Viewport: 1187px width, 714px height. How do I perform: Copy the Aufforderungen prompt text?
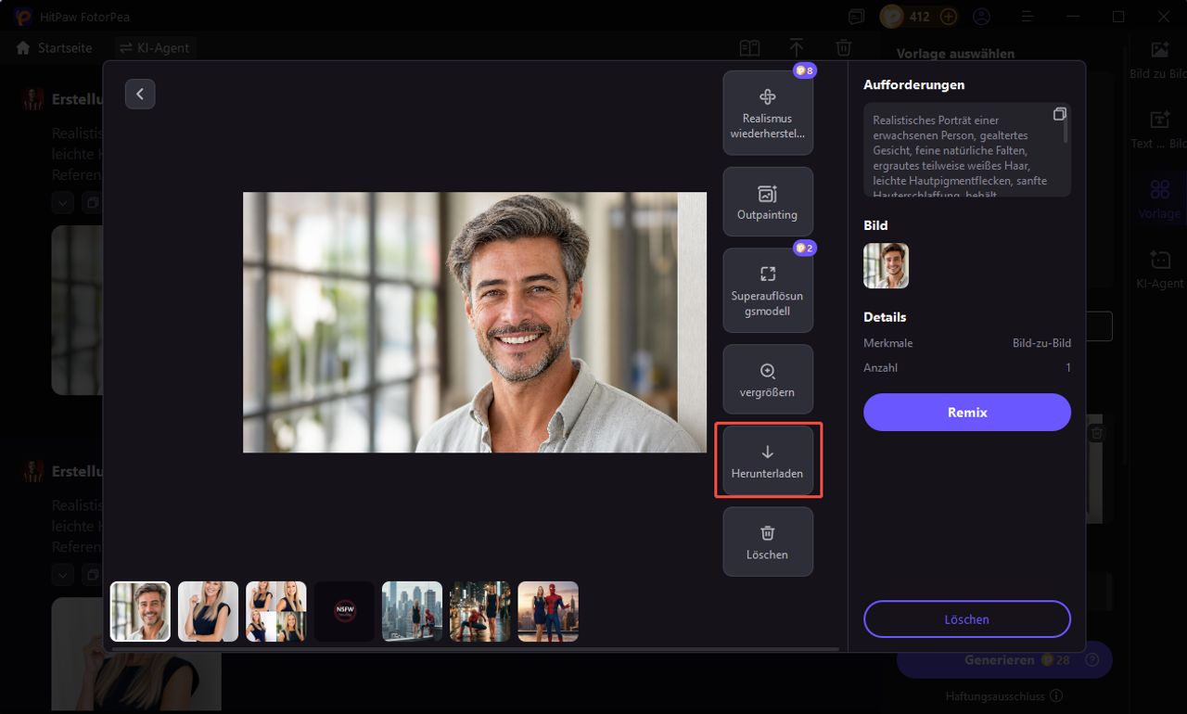click(1060, 114)
